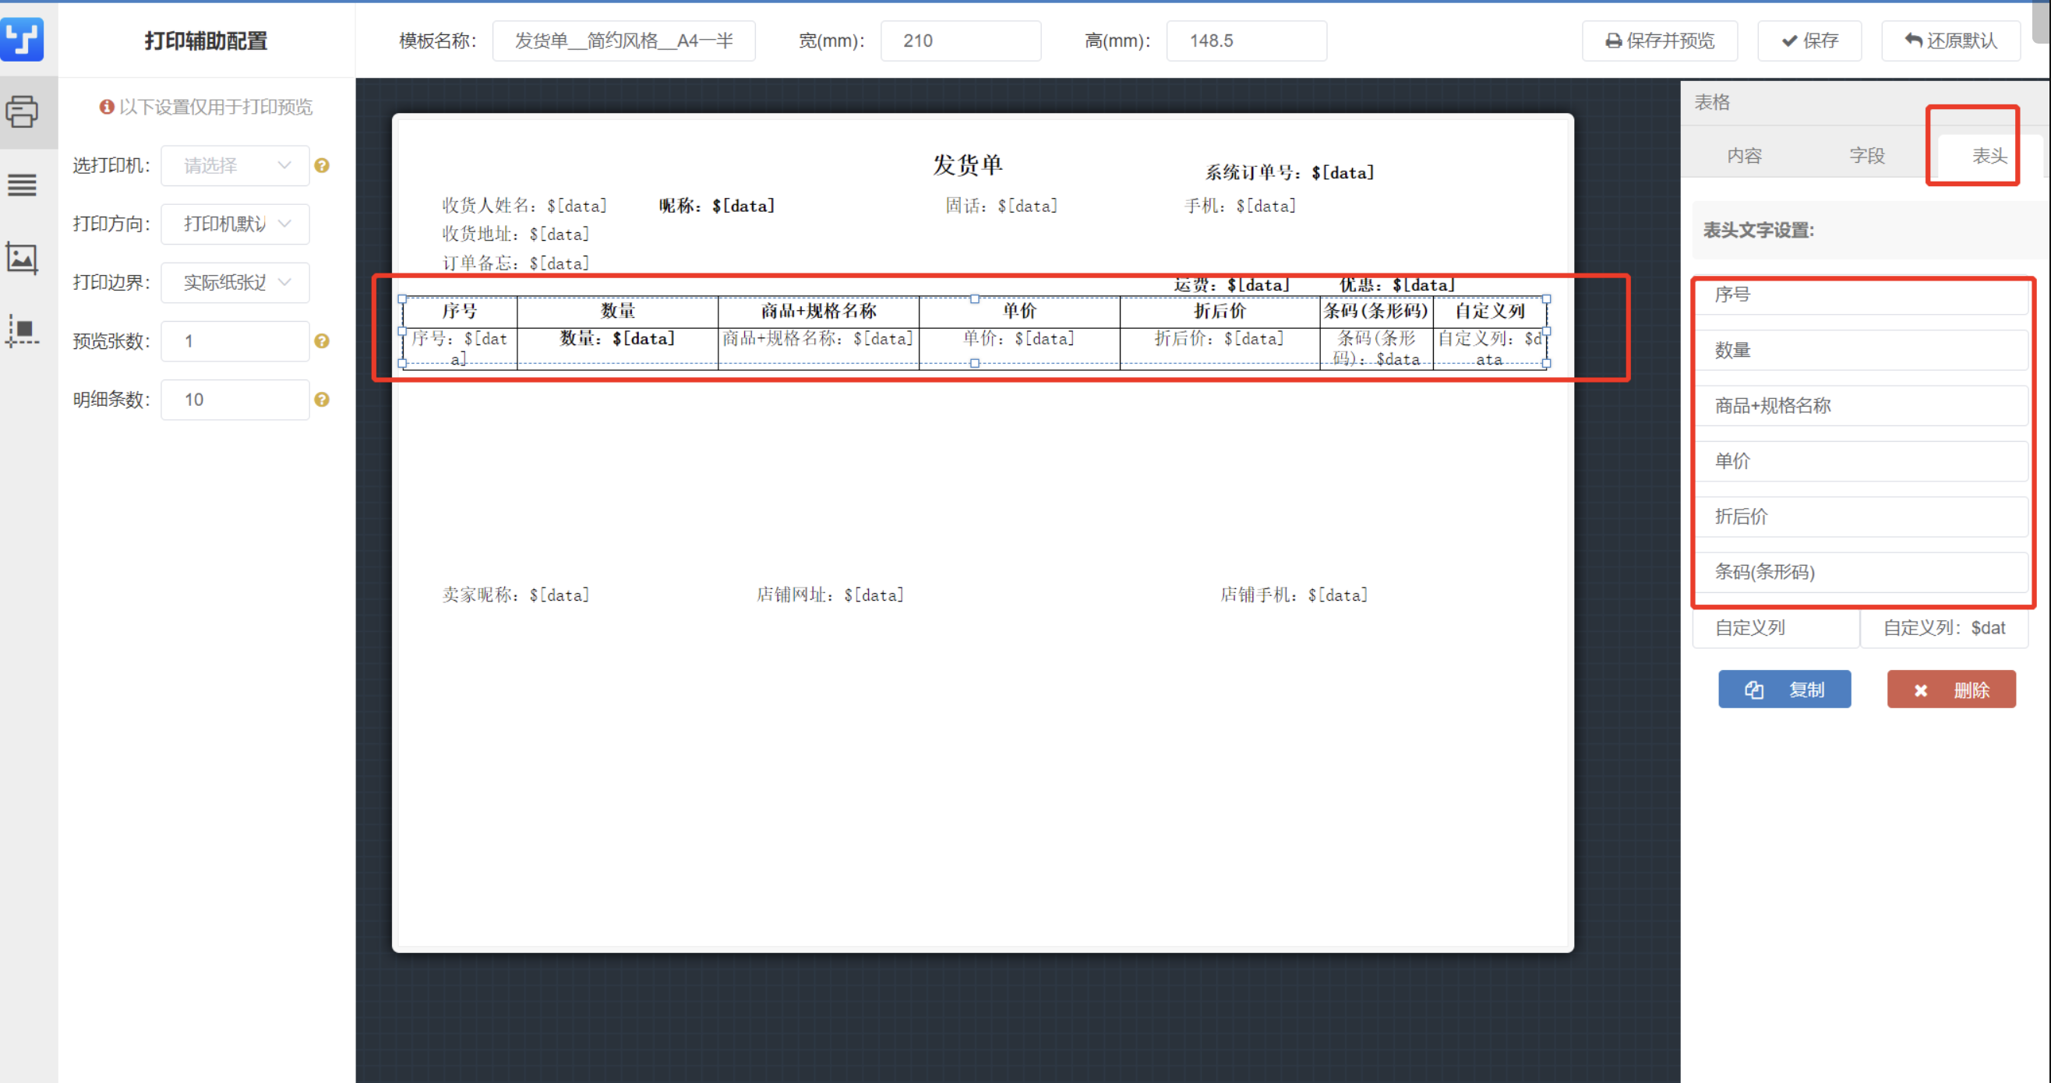Focus the 模板名称 input field
2051x1083 pixels.
pos(623,41)
